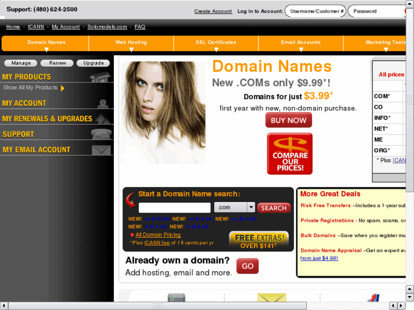This screenshot has height=310, width=414.
Task: Open the All Domain Pricing link
Action: pyautogui.click(x=158, y=234)
